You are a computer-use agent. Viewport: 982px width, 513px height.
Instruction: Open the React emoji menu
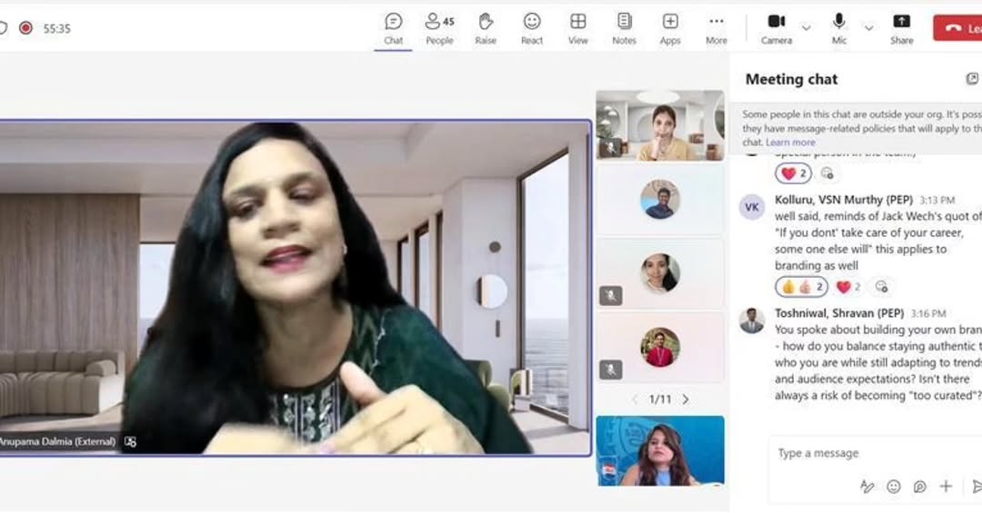(532, 27)
